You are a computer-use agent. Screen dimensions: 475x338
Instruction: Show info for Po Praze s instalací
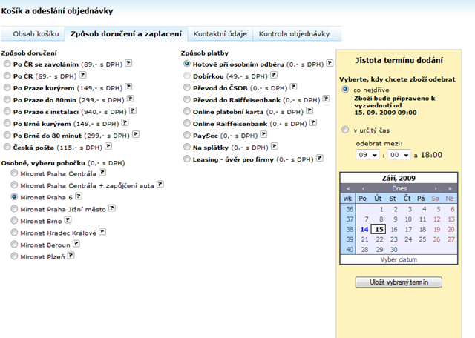tap(133, 110)
